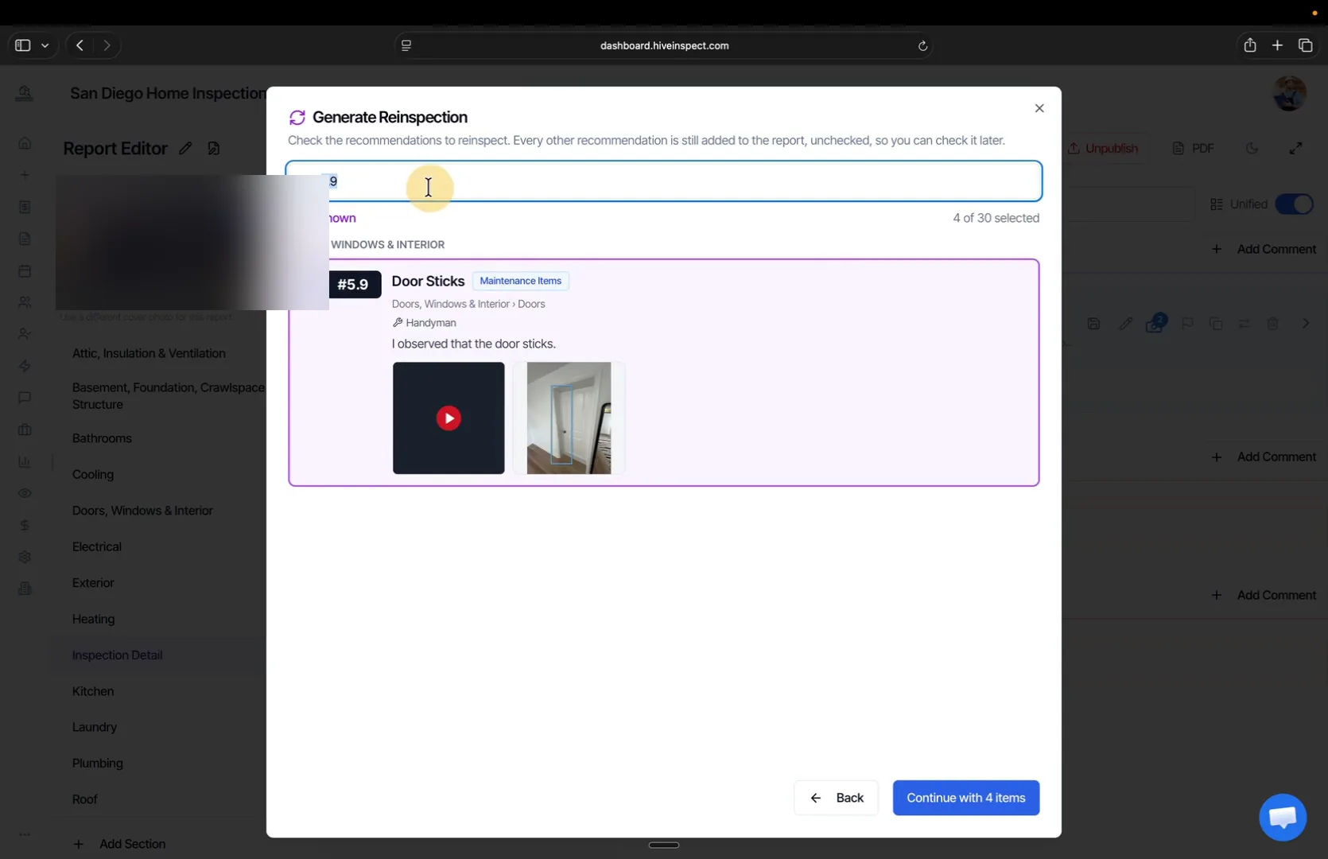Open the Roof section
The image size is (1328, 859).
(x=84, y=799)
